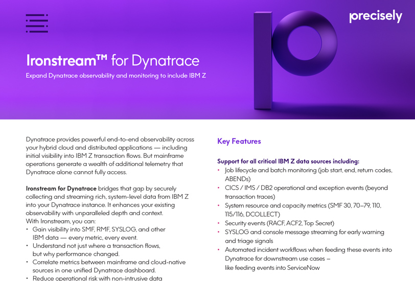Screen dimensions: 415x281
Task: Select the Automated incident workflows bullet
Action: pyautogui.click(x=308, y=258)
